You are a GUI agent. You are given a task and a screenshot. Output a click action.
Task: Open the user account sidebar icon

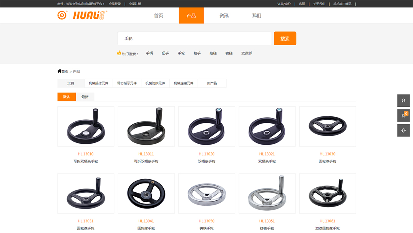pyautogui.click(x=403, y=101)
